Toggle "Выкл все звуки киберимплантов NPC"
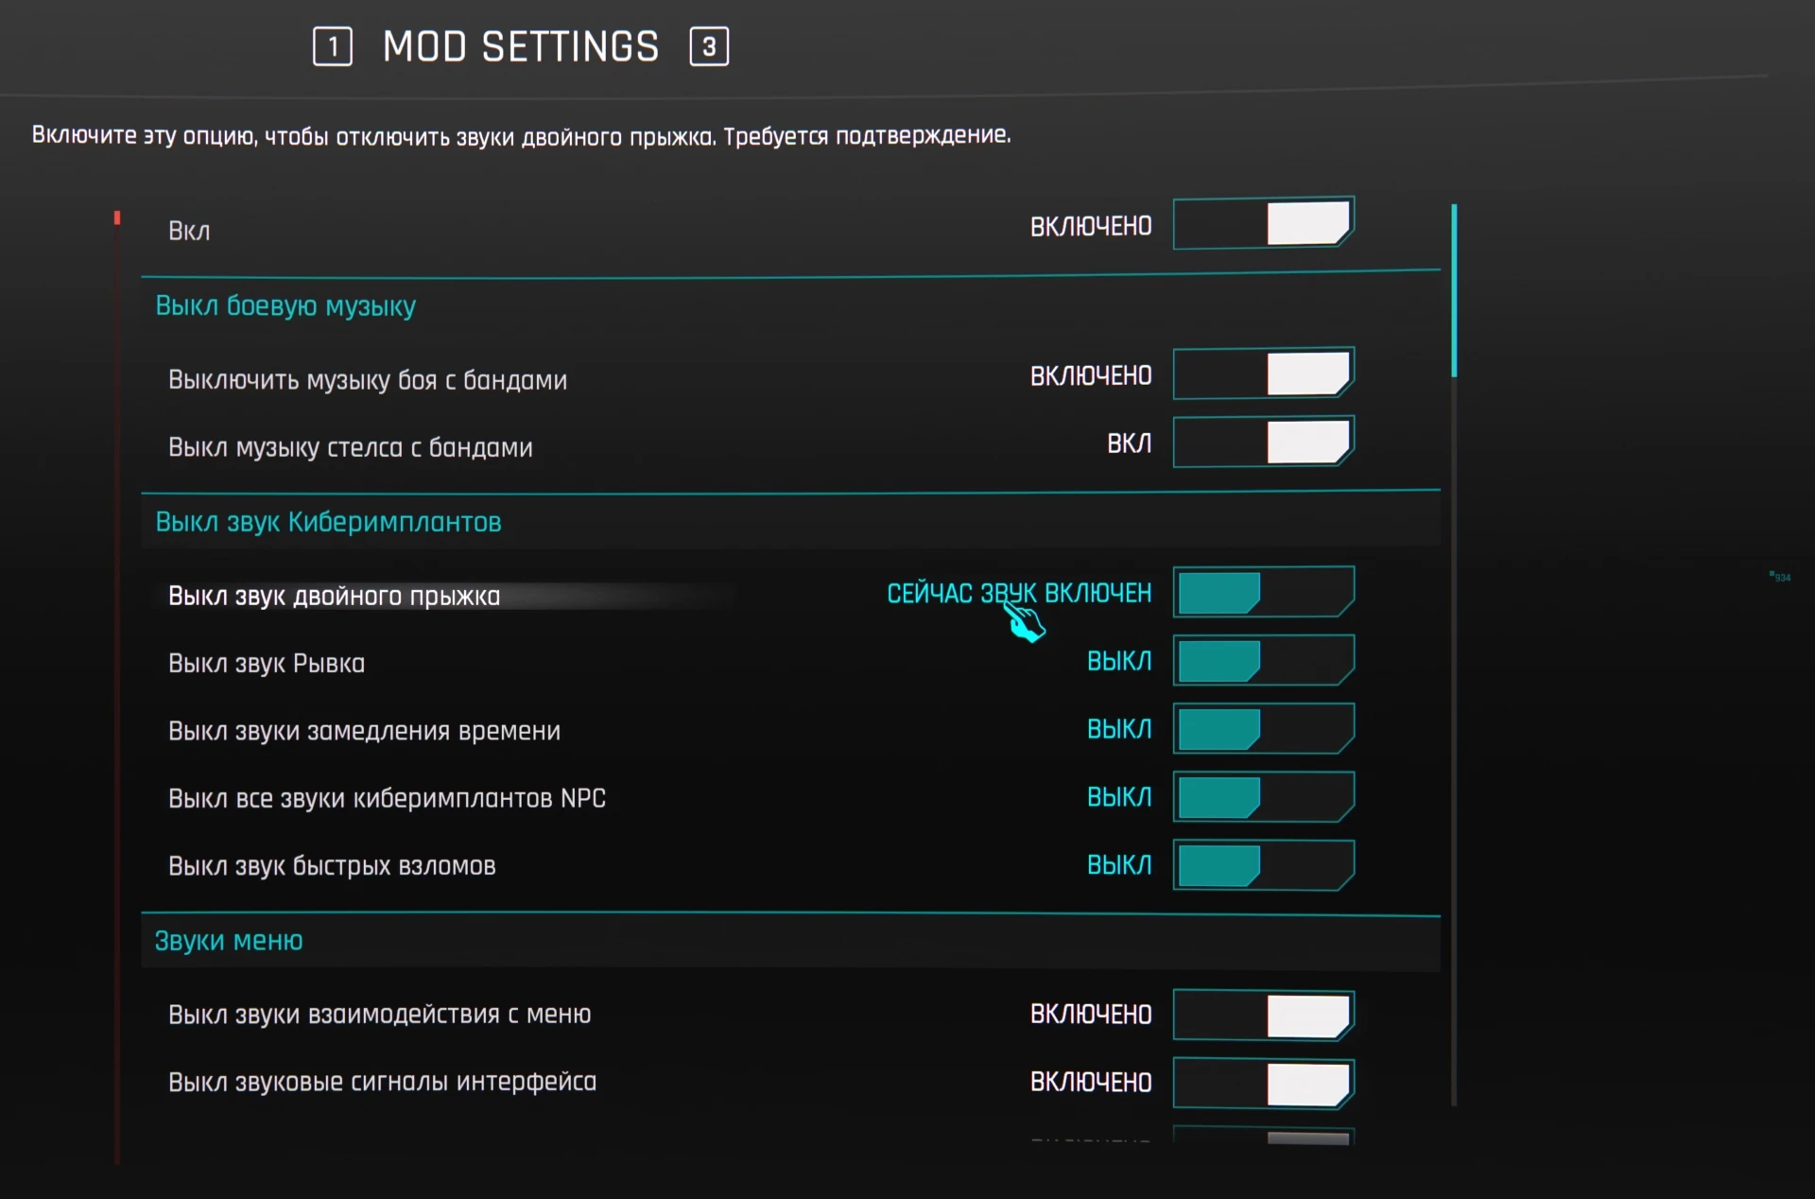The width and height of the screenshot is (1815, 1199). tap(1264, 796)
